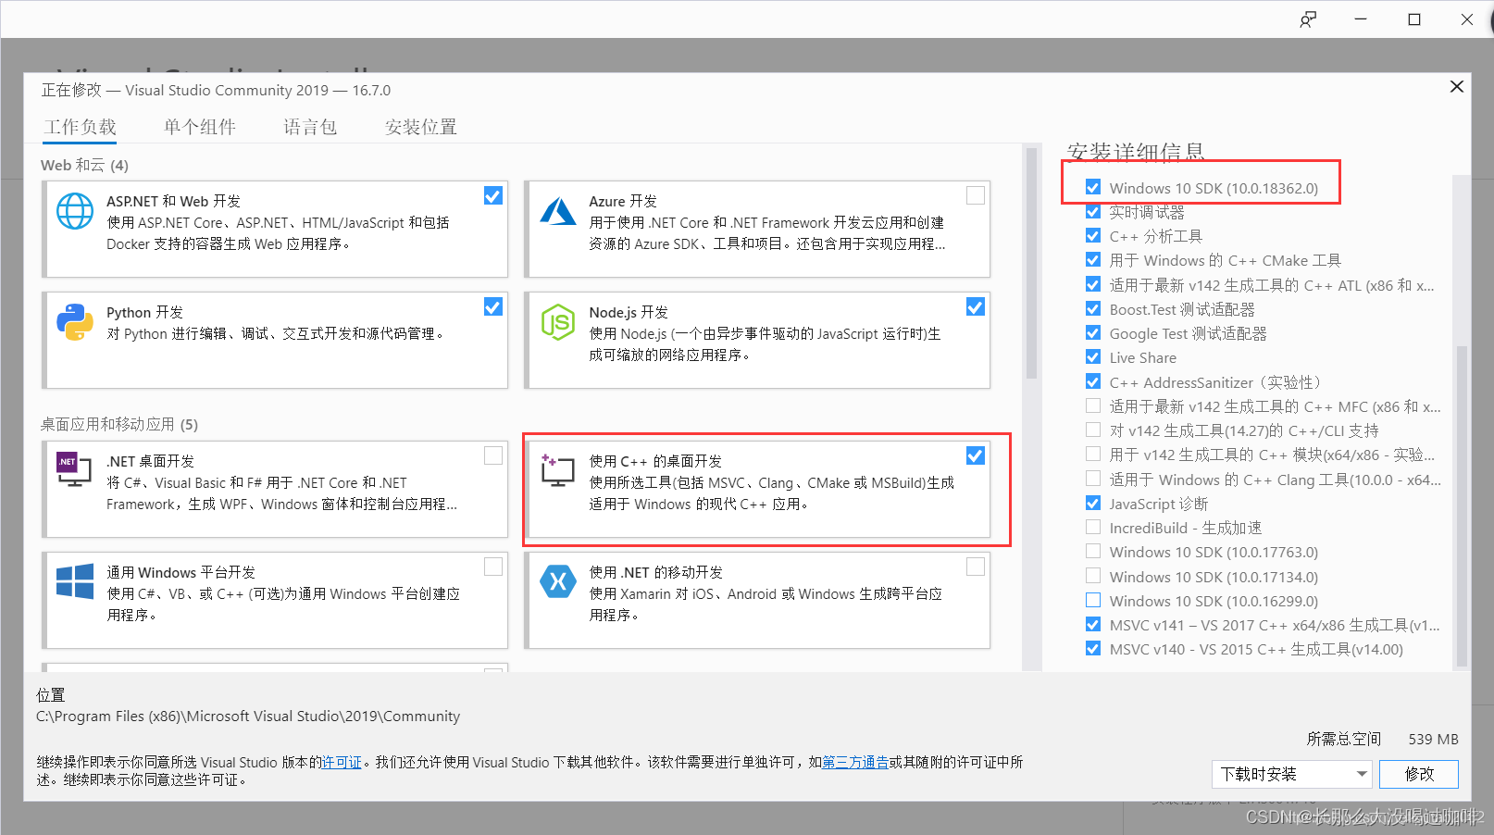The width and height of the screenshot is (1494, 835).
Task: Click the Python development snake icon
Action: 75,322
